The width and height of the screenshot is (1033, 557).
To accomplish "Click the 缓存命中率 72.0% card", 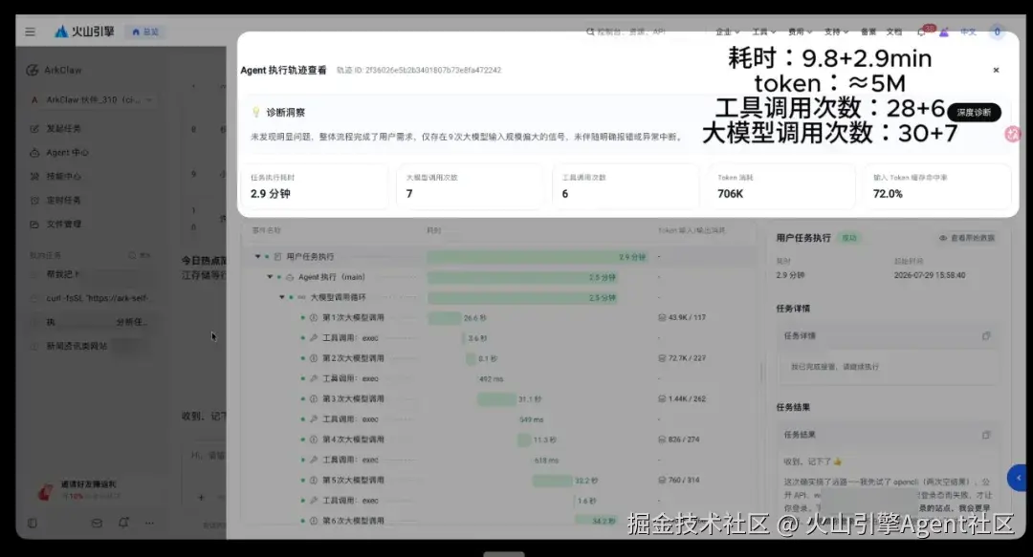I will click(936, 187).
